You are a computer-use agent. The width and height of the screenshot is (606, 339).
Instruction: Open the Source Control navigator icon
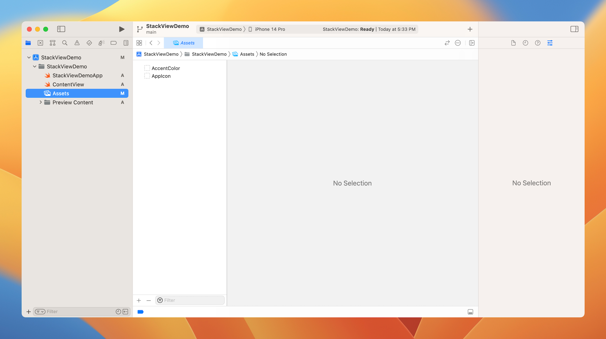(40, 43)
